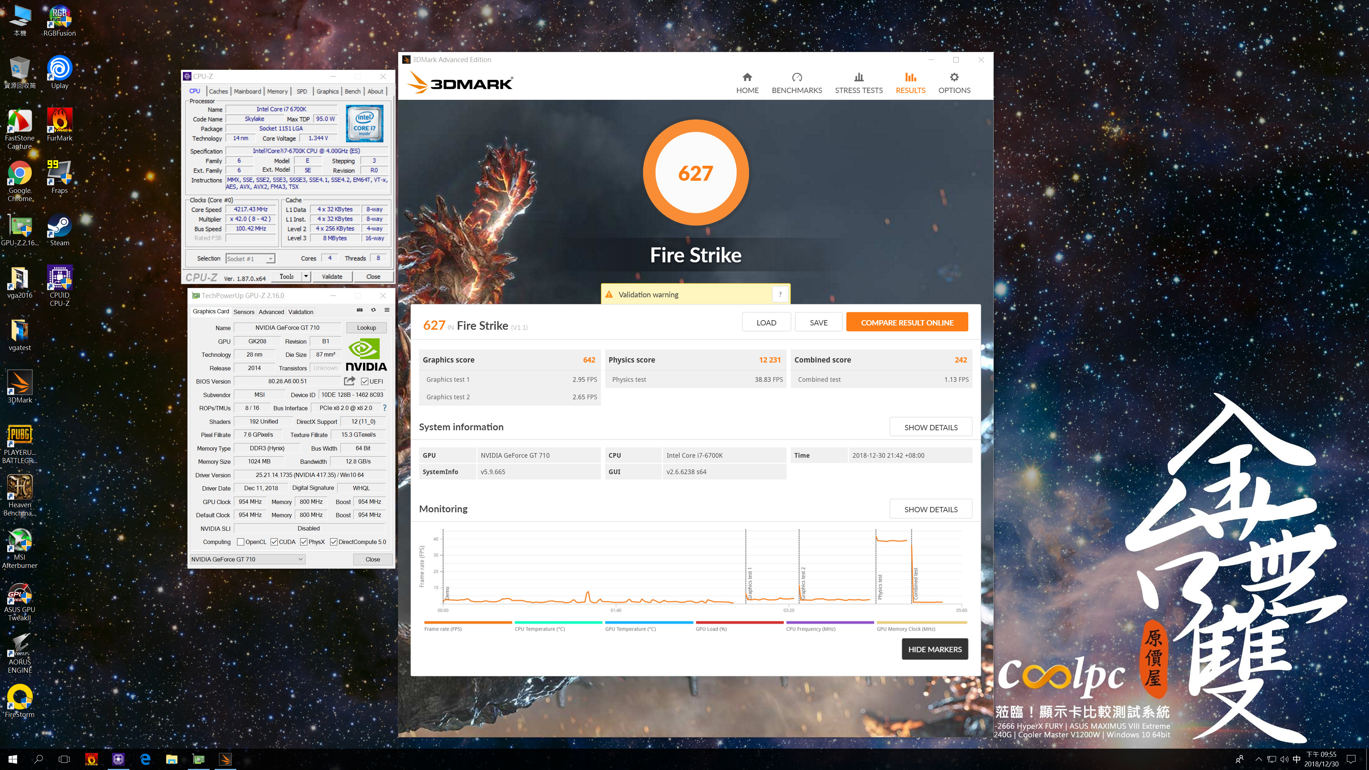Click the Validate button in CPU-Z
The height and width of the screenshot is (770, 1369).
point(332,276)
